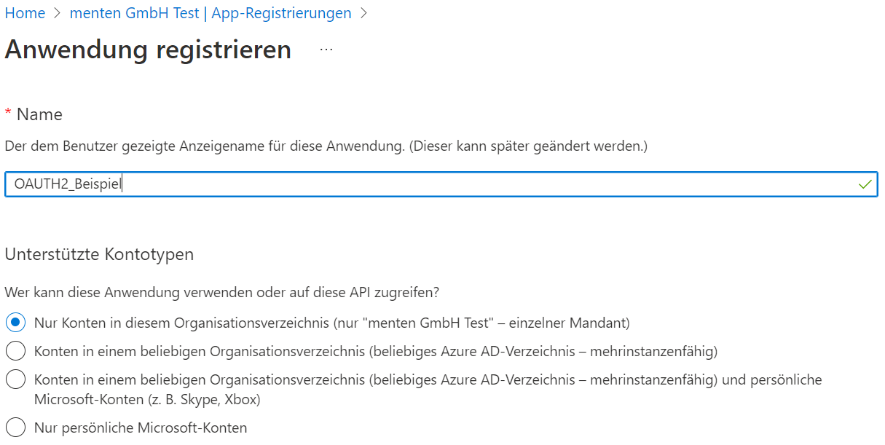This screenshot has height=445, width=885.
Task: Click into the Name field containing OAUTH2_Beispiel
Action: pyautogui.click(x=437, y=185)
